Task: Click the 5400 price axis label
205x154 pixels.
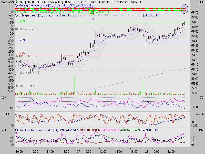Action: click(195, 79)
